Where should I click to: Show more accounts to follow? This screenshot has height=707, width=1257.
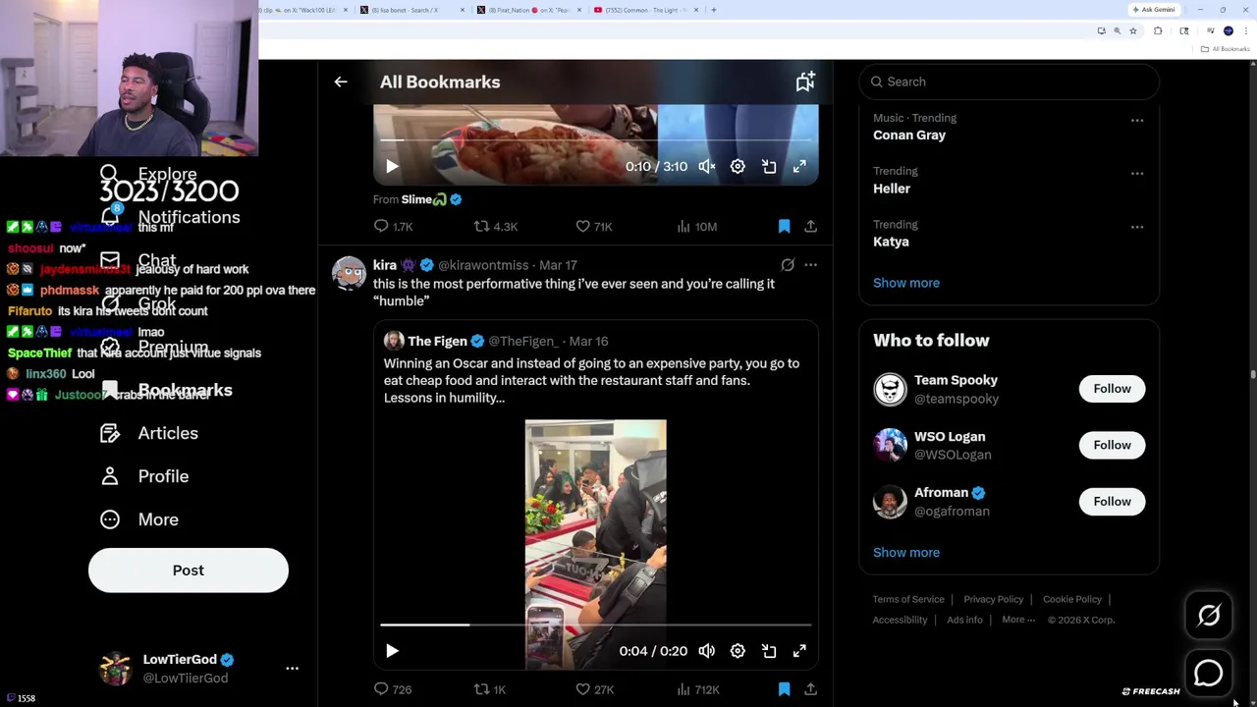tap(906, 553)
